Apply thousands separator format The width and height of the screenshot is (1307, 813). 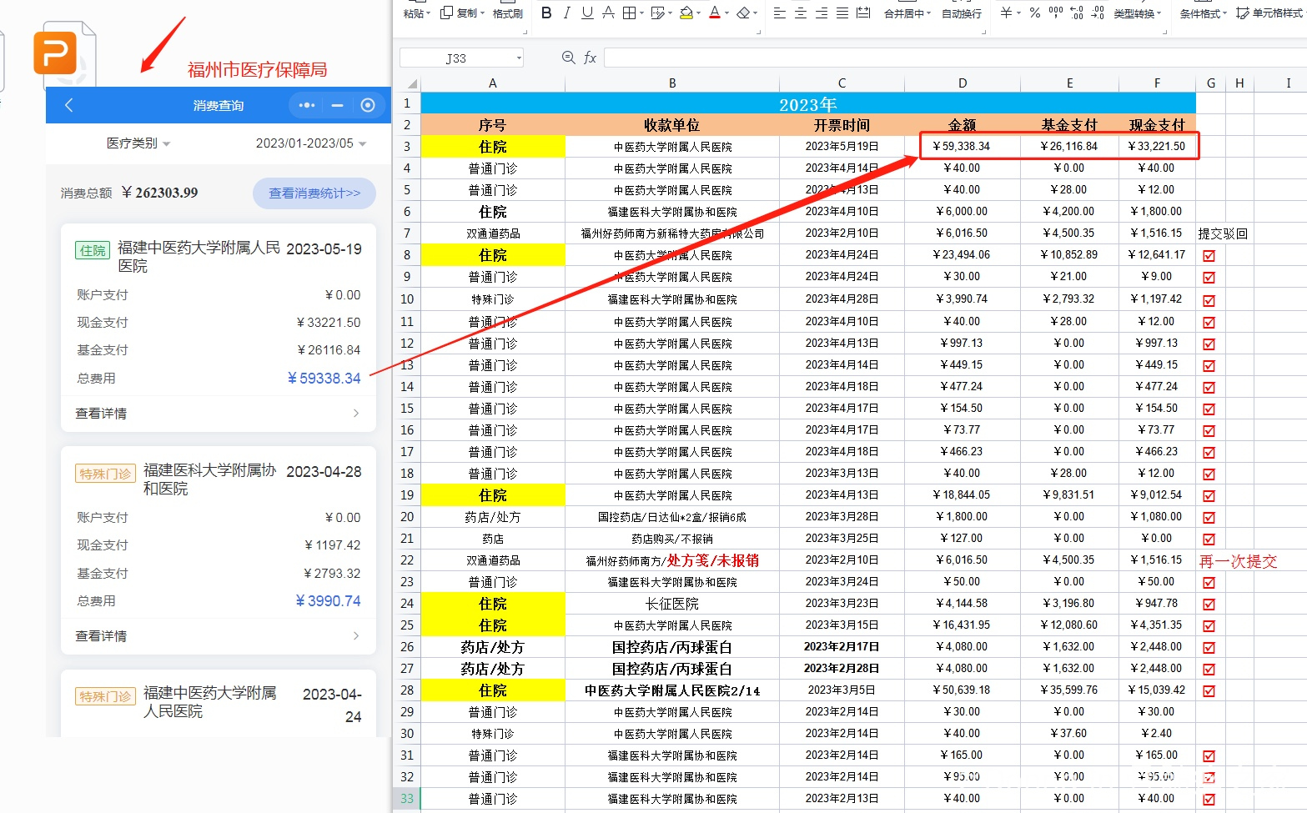point(1056,13)
